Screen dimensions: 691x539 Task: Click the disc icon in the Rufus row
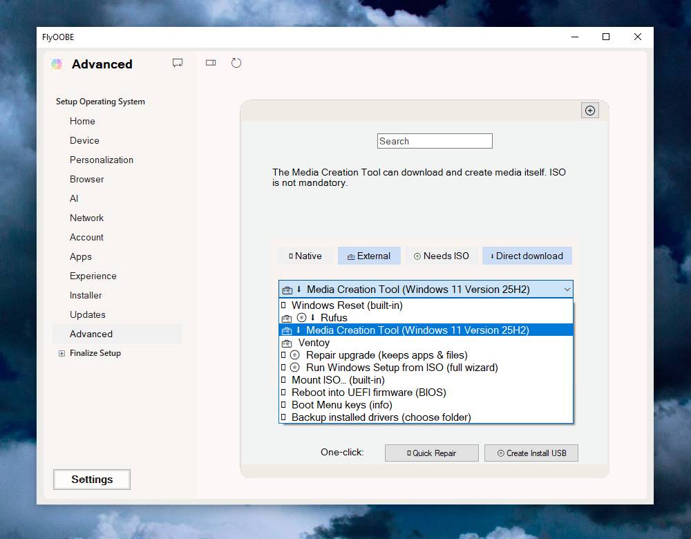[x=301, y=318]
